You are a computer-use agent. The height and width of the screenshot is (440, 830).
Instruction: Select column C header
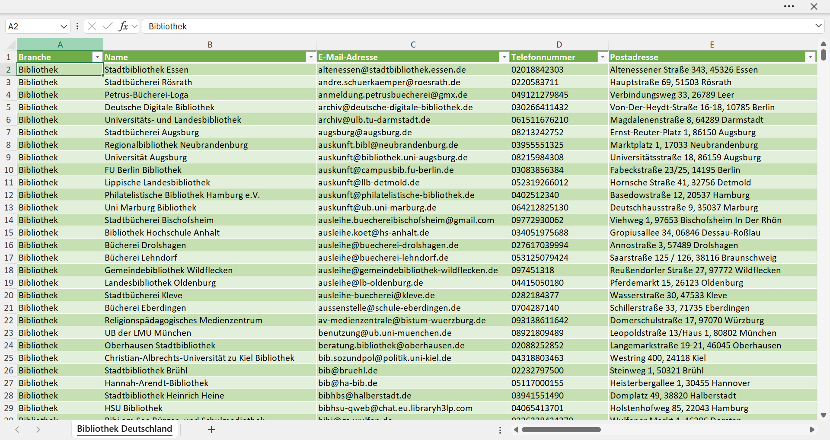click(x=413, y=44)
